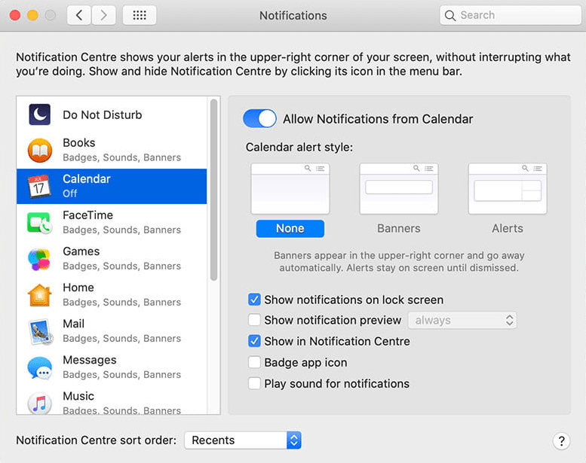Viewport: 586px width, 463px height.
Task: Enable Show notification preview checkbox
Action: [254, 320]
